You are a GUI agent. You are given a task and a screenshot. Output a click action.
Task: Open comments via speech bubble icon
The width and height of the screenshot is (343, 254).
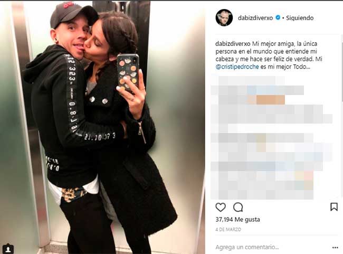[238, 207]
